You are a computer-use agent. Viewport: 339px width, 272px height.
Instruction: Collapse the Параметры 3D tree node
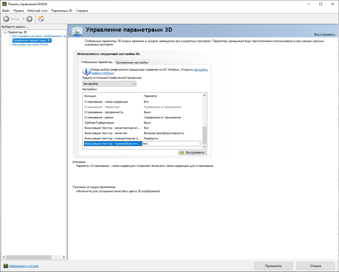coord(5,32)
